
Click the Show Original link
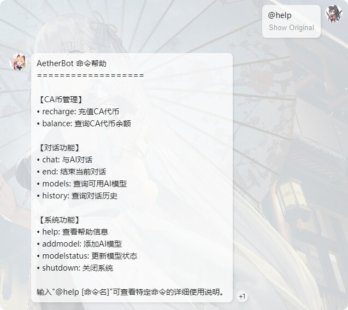[291, 27]
